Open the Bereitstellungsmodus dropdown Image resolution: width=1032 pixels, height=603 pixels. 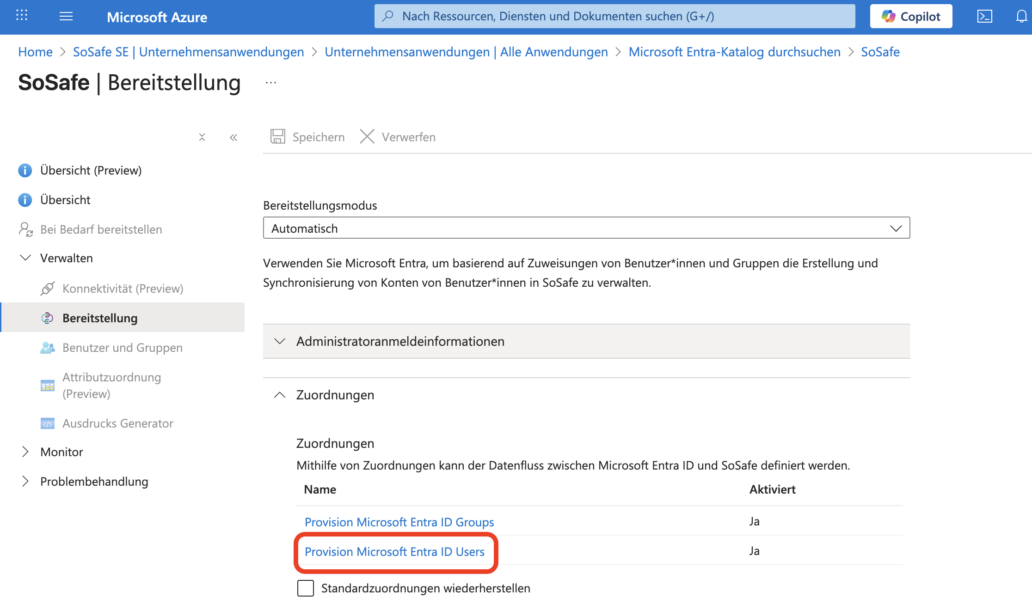(x=586, y=228)
